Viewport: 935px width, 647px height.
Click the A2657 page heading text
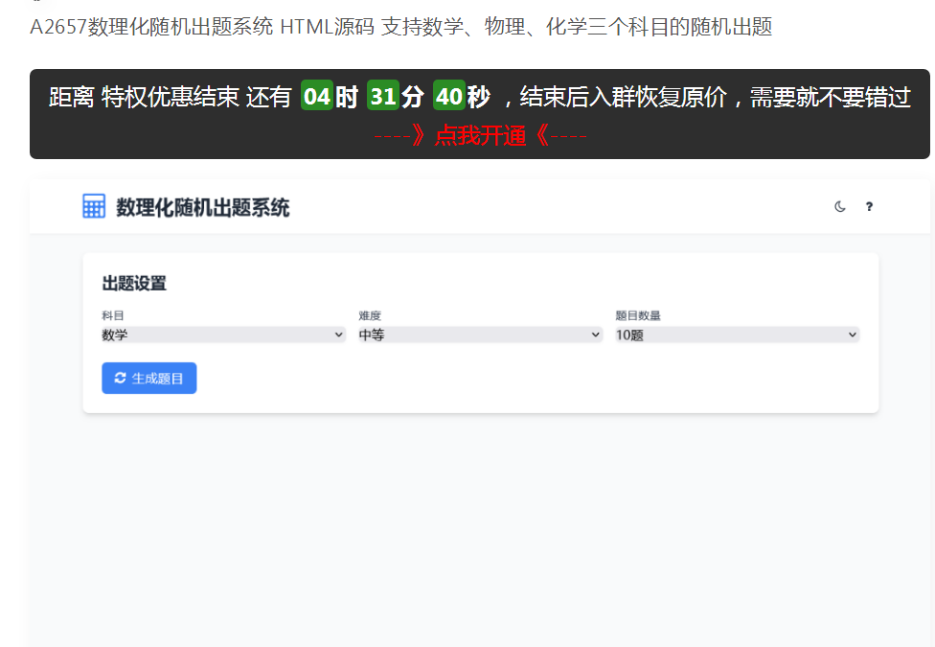pyautogui.click(x=400, y=27)
